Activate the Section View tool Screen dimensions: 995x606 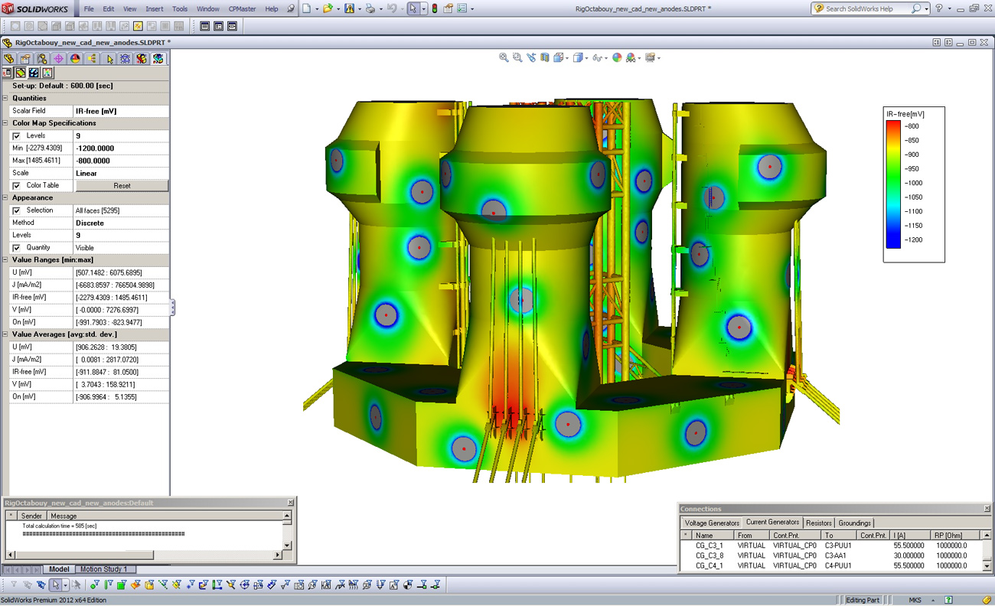tap(545, 57)
